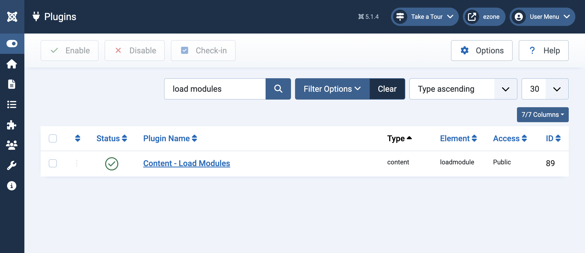Click the System wrench icon in sidebar
This screenshot has width=585, height=253.
click(12, 165)
